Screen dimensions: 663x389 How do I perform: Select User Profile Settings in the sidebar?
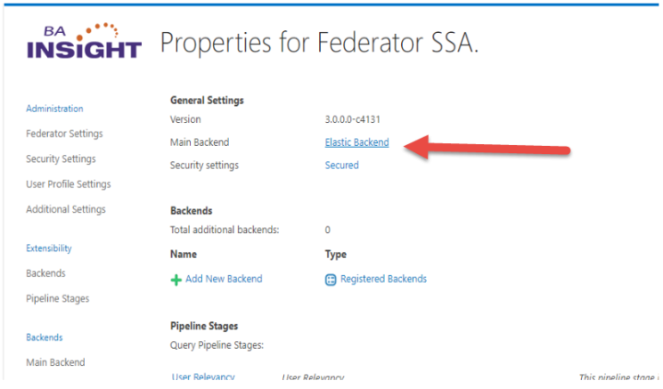[x=69, y=184]
